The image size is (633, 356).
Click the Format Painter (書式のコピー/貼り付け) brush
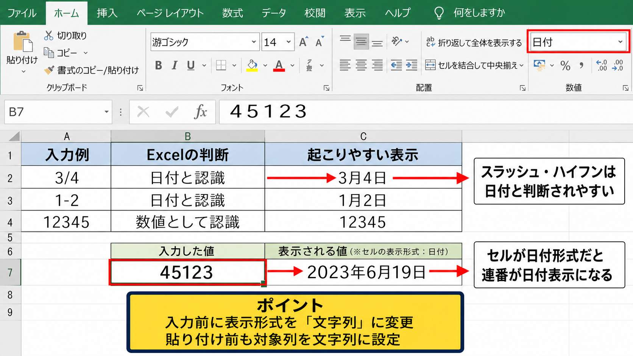tap(49, 70)
